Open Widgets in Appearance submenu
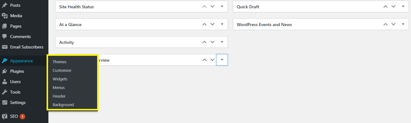Viewport: 411px width, 123px height. pos(60,79)
